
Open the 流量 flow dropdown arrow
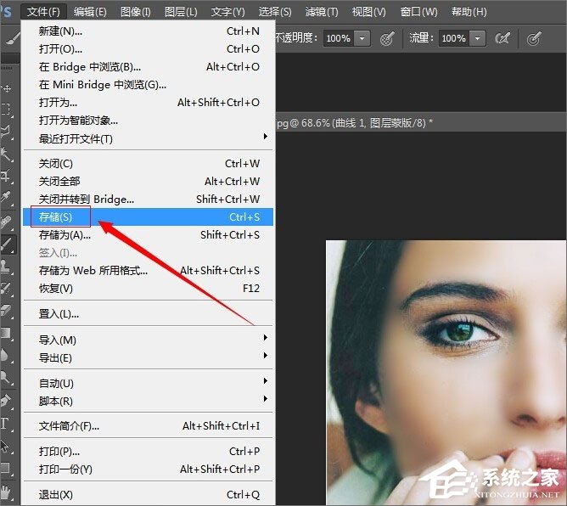(x=477, y=38)
